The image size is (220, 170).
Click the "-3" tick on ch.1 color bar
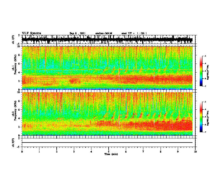(x=205, y=56)
